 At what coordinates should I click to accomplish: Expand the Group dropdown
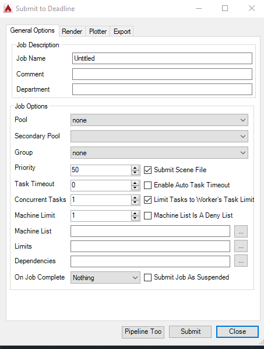[159, 153]
